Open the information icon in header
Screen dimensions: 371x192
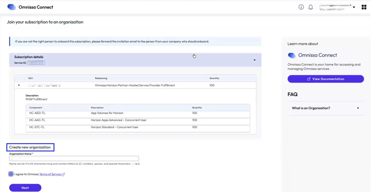[x=301, y=7]
